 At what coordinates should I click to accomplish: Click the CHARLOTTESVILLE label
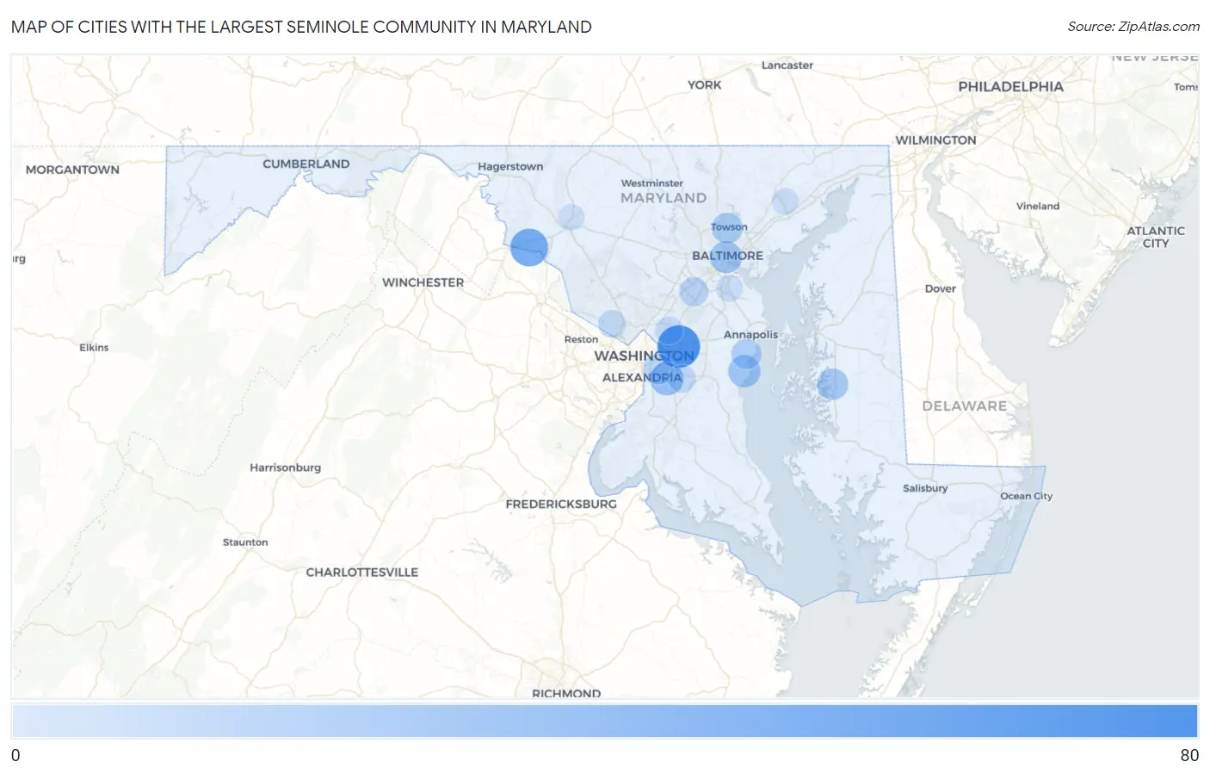pyautogui.click(x=361, y=572)
